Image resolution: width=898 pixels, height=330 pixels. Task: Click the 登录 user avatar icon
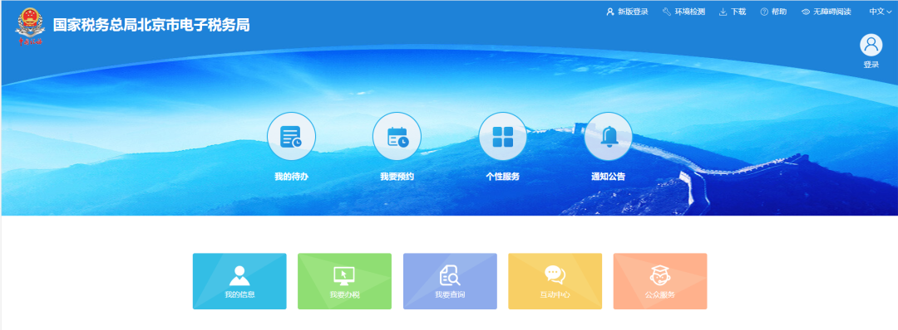pos(871,45)
